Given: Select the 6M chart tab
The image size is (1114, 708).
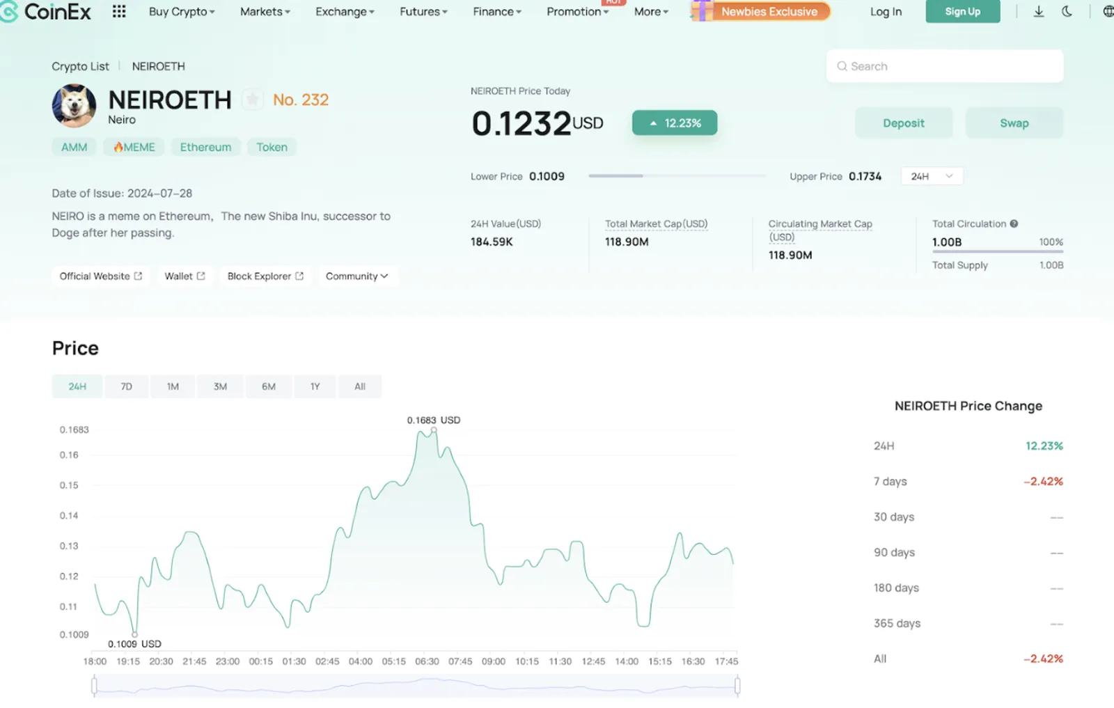Looking at the screenshot, I should [x=269, y=386].
